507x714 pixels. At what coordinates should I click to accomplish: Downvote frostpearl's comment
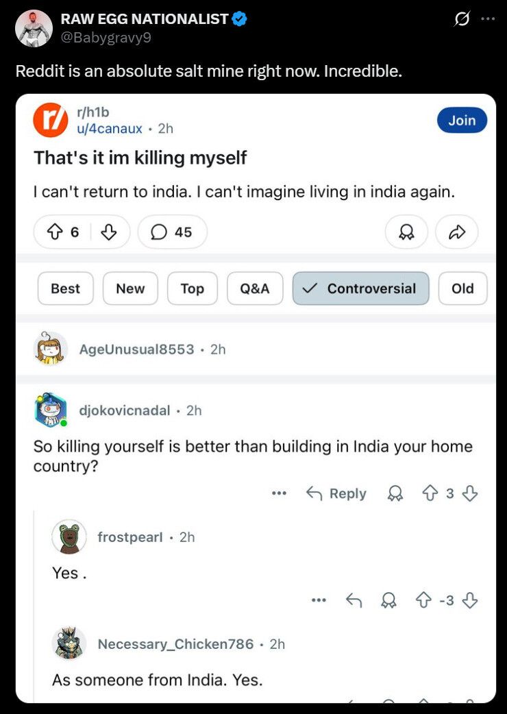pos(470,600)
